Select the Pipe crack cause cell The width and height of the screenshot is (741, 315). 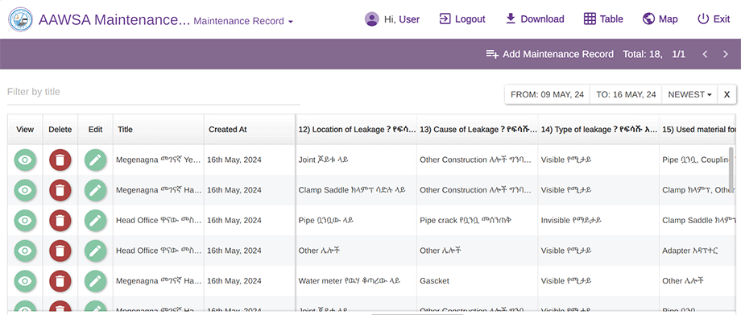point(478,221)
